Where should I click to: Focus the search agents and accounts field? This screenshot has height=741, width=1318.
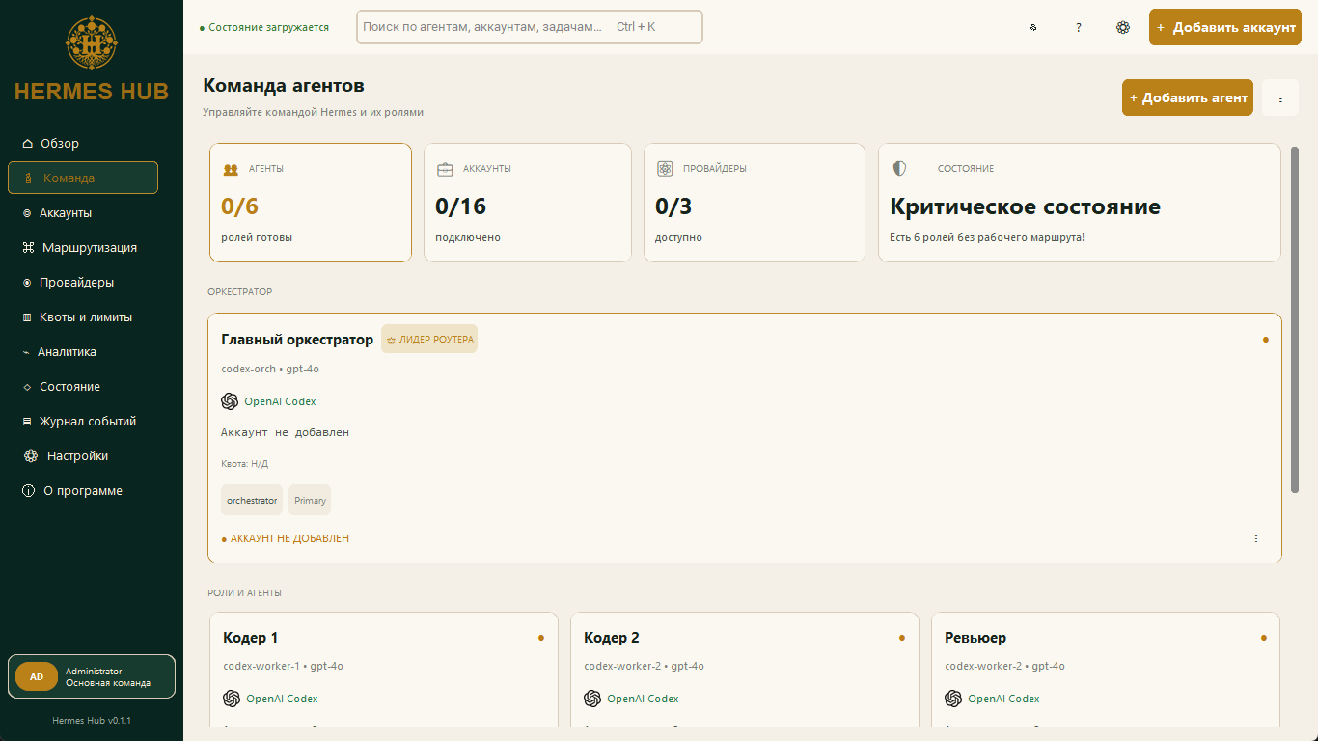[530, 27]
